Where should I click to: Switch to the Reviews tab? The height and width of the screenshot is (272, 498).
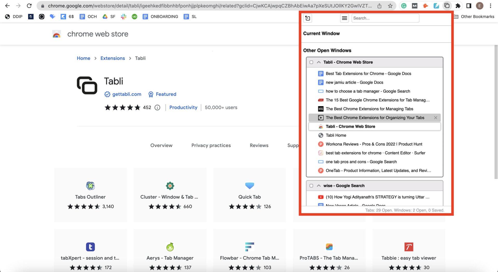click(x=259, y=145)
